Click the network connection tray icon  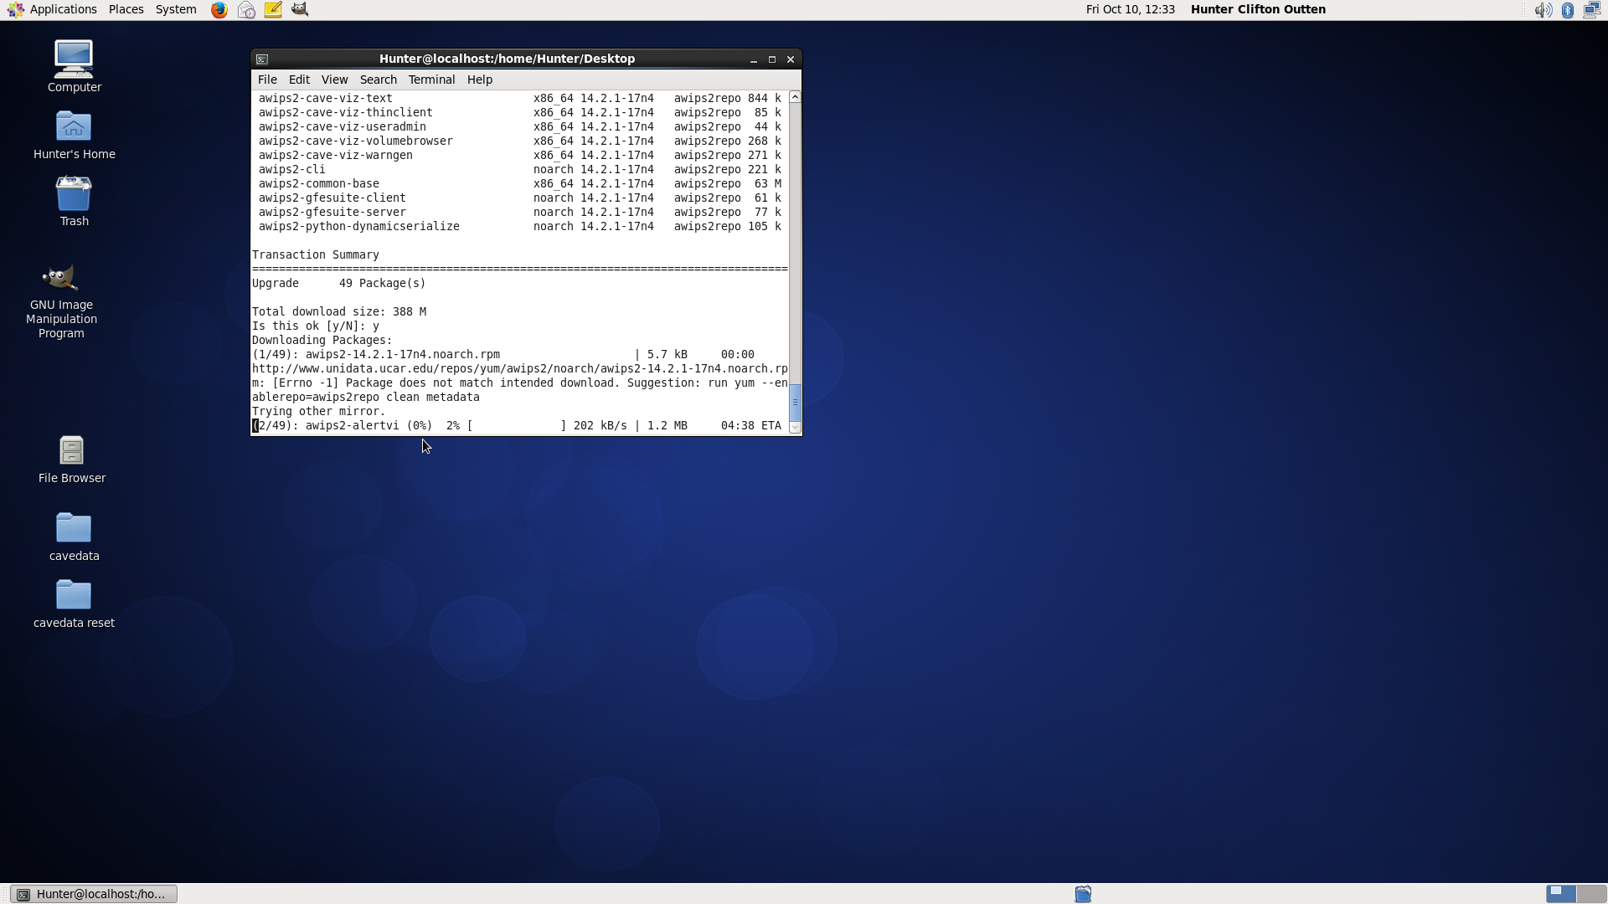[x=1591, y=10]
